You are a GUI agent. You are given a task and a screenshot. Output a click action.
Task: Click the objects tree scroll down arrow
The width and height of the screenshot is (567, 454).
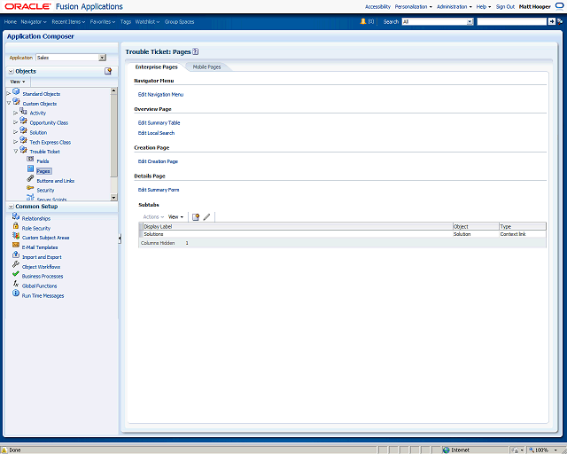tap(113, 198)
